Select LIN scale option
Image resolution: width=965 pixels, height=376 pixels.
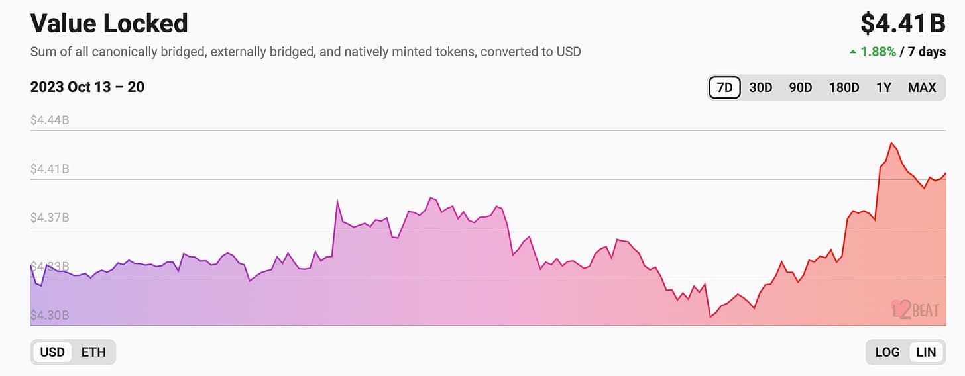pos(926,352)
